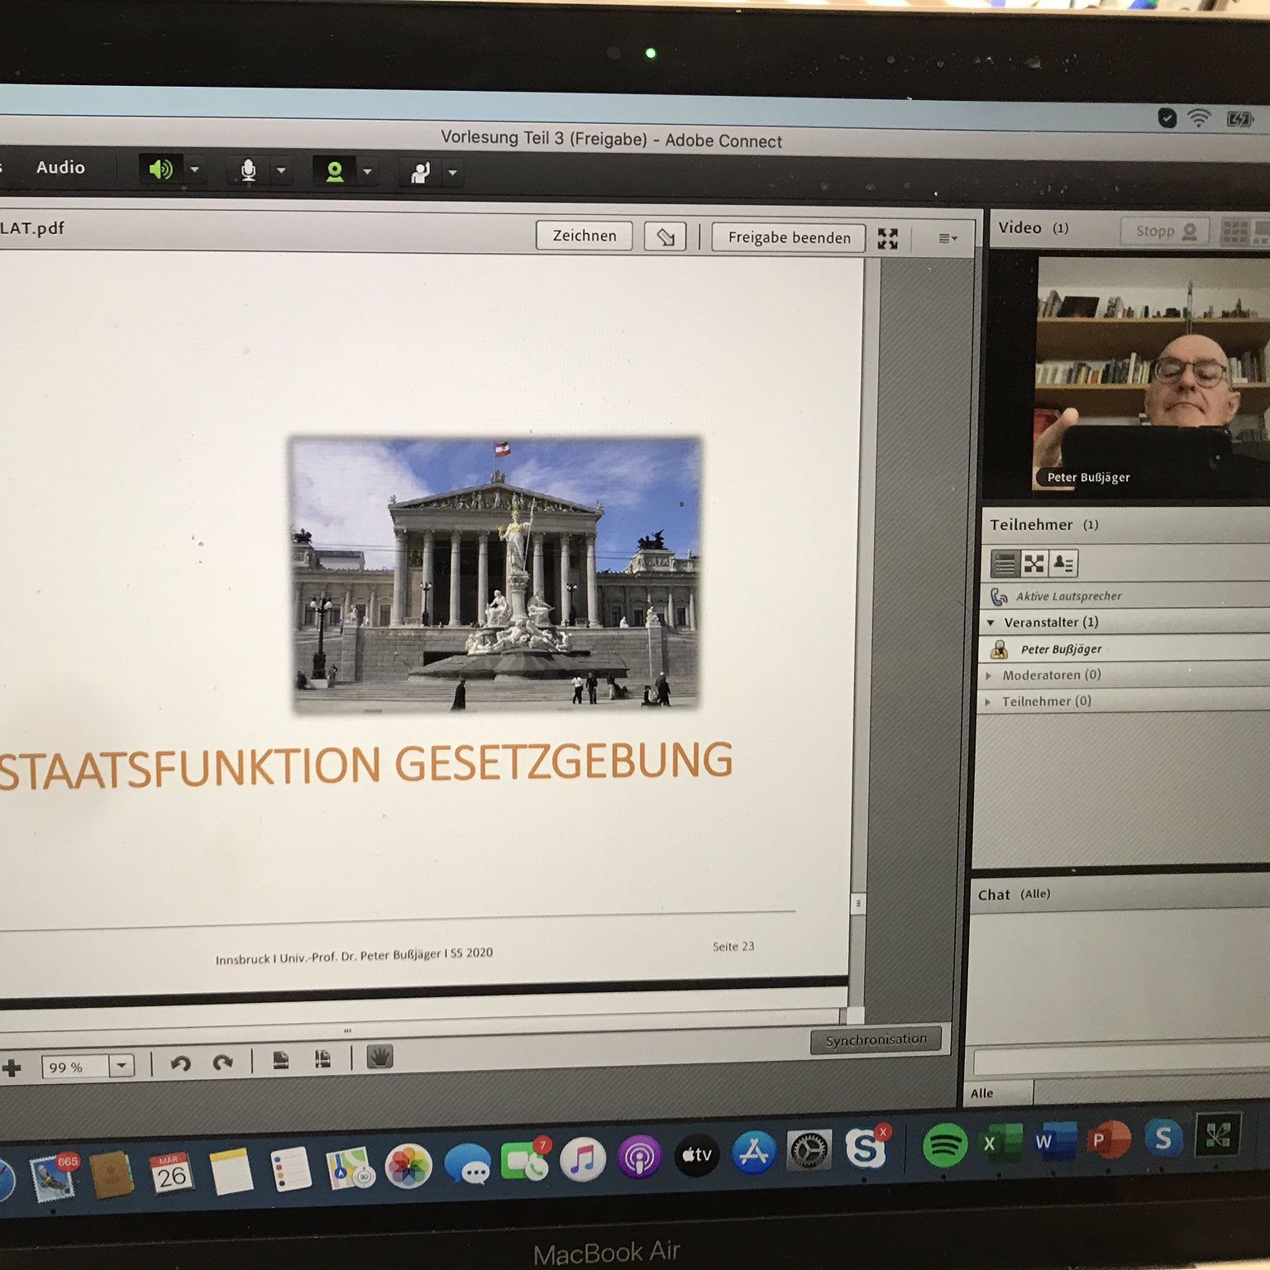The height and width of the screenshot is (1270, 1270).
Task: Click Freigabe beenden to stop sharing
Action: pyautogui.click(x=788, y=238)
